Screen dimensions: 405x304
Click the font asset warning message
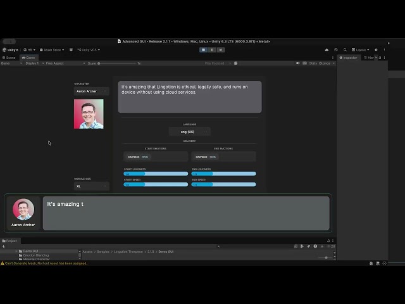(x=44, y=263)
